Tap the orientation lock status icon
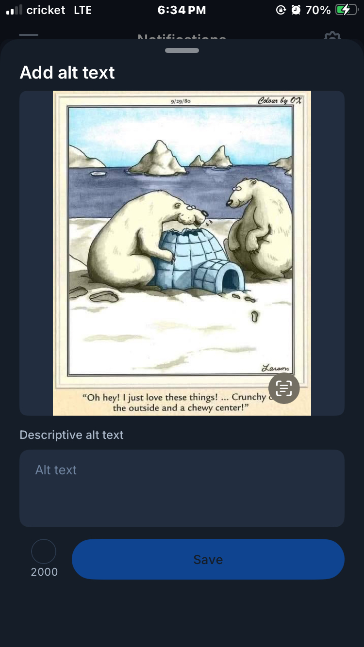This screenshot has width=364, height=647. pos(281,10)
